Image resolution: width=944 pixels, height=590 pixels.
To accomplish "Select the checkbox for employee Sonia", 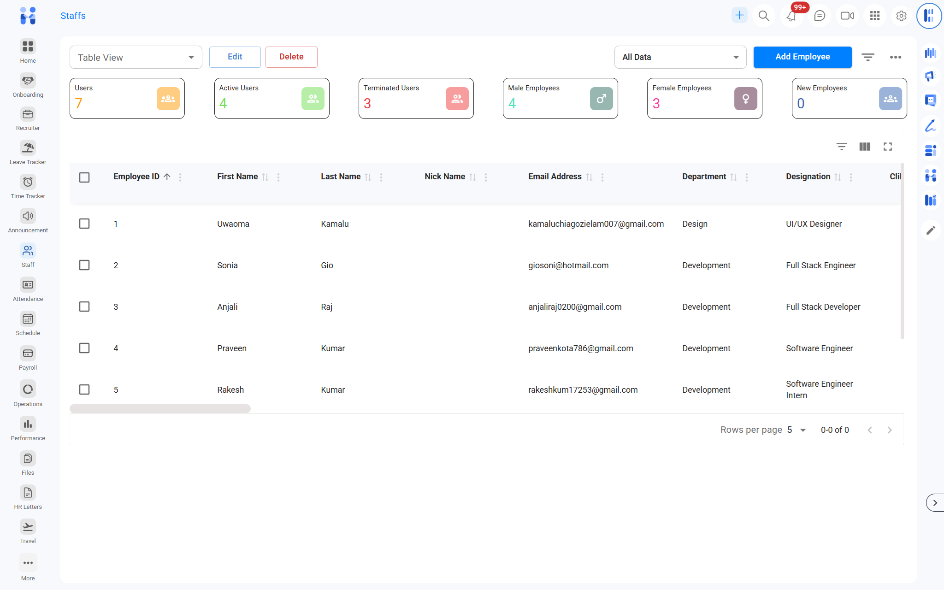I will click(84, 265).
